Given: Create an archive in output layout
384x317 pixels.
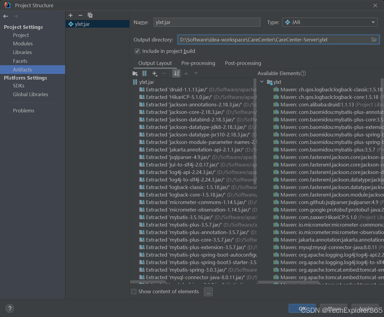Looking at the screenshot, I should click(144, 73).
